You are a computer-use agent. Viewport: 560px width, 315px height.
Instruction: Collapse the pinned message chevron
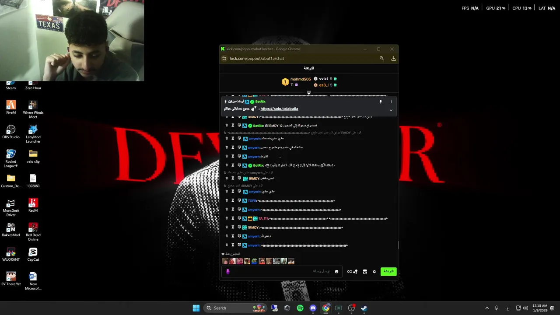[391, 110]
